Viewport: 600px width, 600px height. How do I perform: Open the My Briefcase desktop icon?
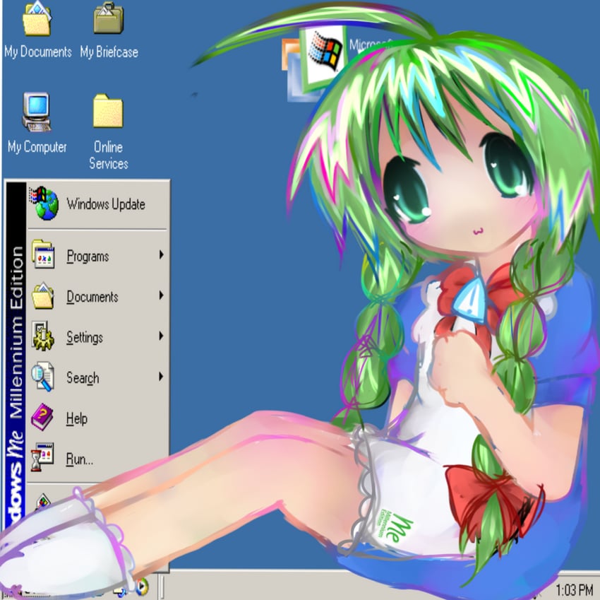(x=108, y=19)
